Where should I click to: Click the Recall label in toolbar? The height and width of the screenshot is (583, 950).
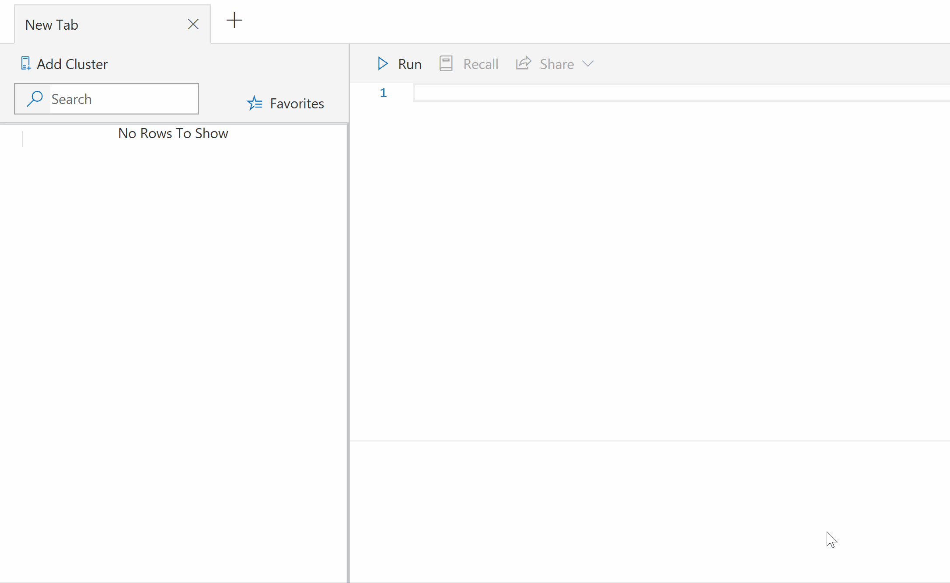click(480, 64)
